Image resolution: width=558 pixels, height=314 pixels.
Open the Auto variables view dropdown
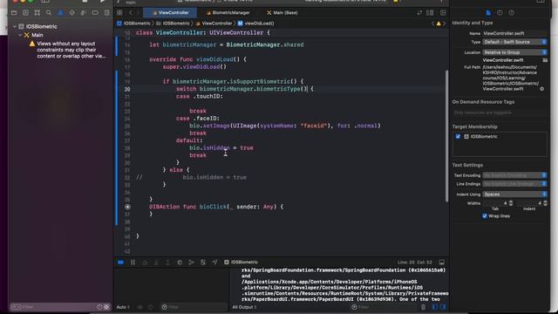(x=123, y=307)
